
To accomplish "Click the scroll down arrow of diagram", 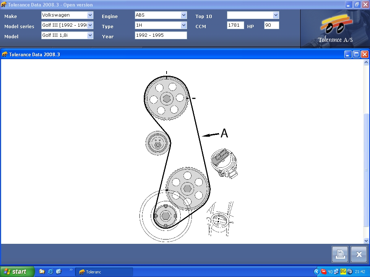I will click(x=366, y=240).
